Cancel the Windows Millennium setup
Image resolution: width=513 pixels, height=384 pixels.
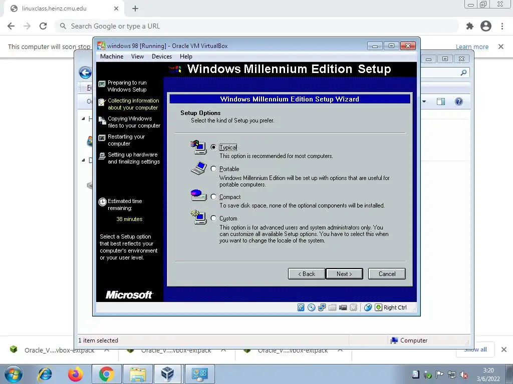387,274
